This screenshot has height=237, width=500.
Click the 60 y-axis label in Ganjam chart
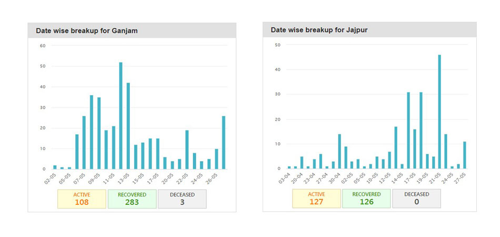43,46
